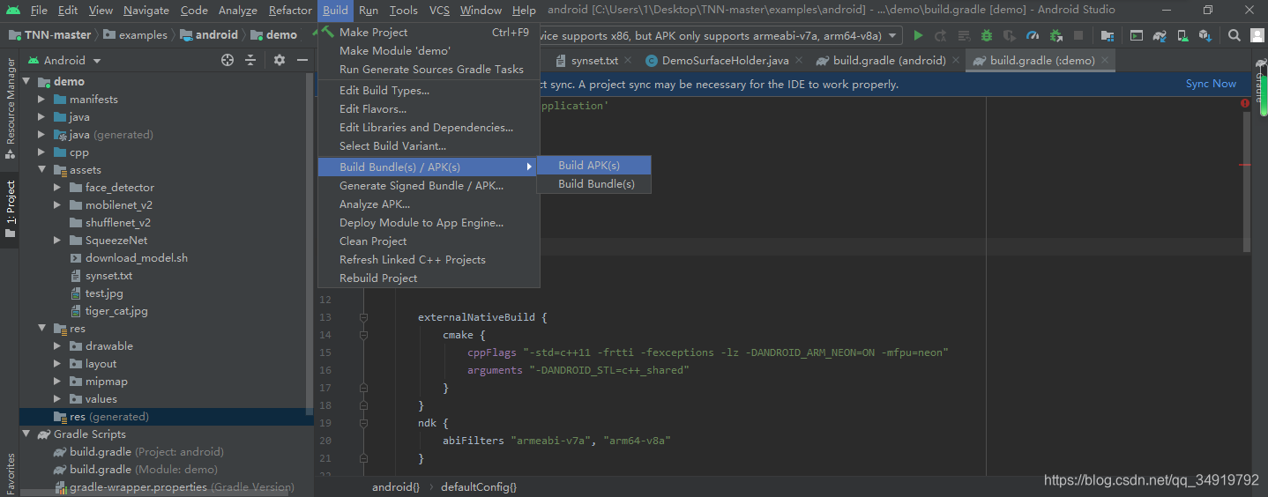Click Select Opened File target icon

(227, 60)
